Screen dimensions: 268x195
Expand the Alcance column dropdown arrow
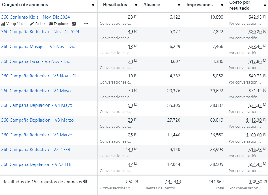tap(179, 5)
